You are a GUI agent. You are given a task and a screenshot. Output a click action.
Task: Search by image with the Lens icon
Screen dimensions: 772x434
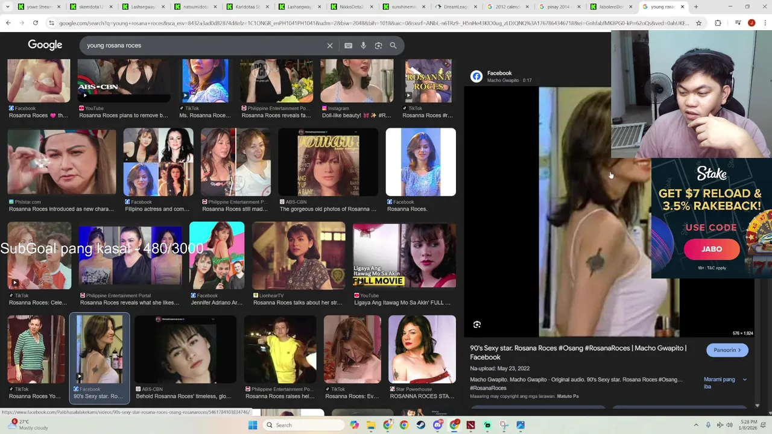(378, 45)
